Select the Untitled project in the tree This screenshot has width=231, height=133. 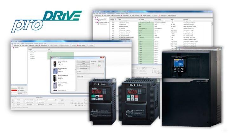point(16,48)
